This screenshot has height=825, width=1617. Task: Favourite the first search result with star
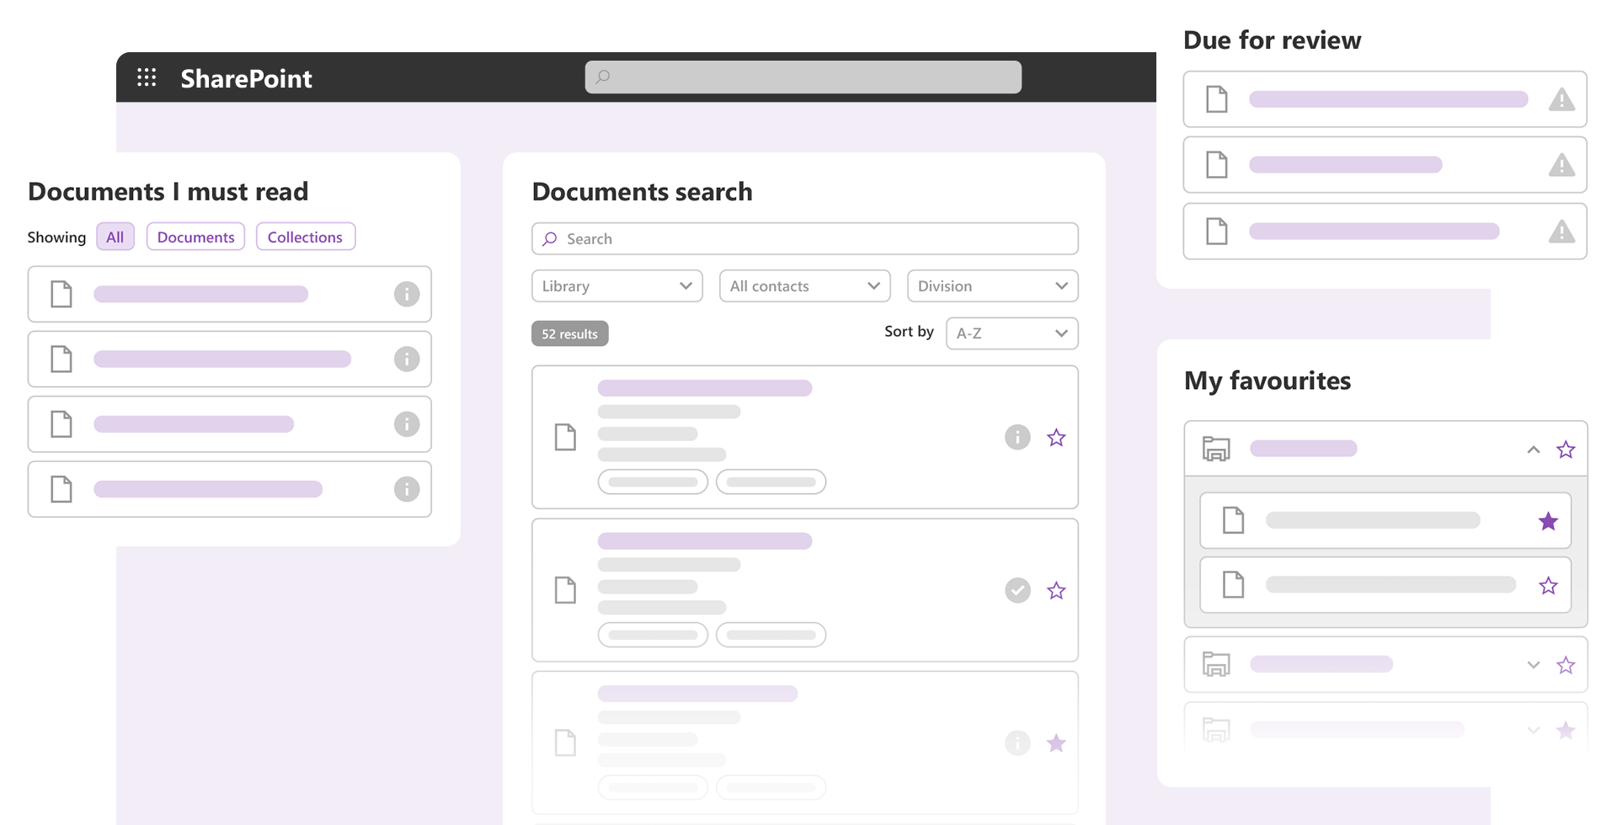coord(1056,437)
